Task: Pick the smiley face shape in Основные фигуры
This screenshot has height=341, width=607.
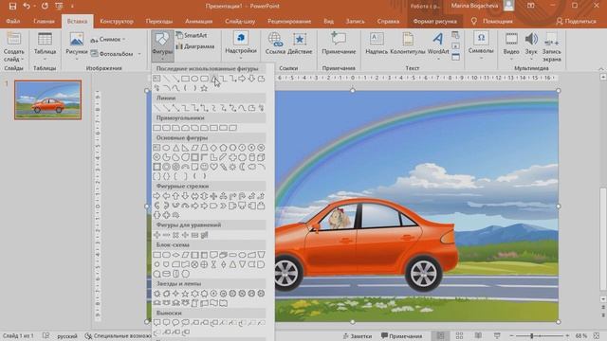Action: pos(205,167)
